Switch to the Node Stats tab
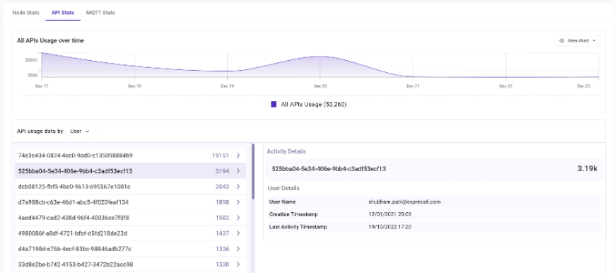Image resolution: width=615 pixels, height=273 pixels. pos(26,13)
